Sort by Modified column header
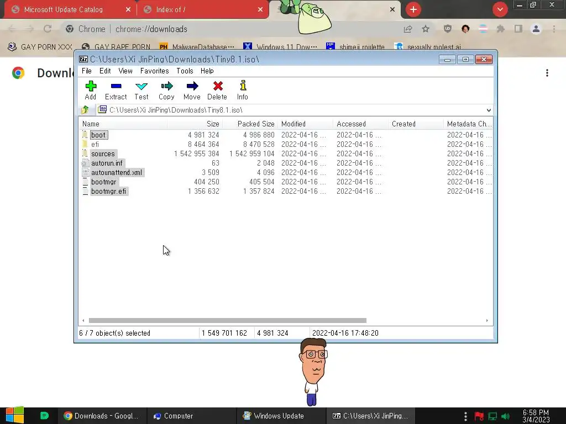566x424 pixels. click(305, 124)
